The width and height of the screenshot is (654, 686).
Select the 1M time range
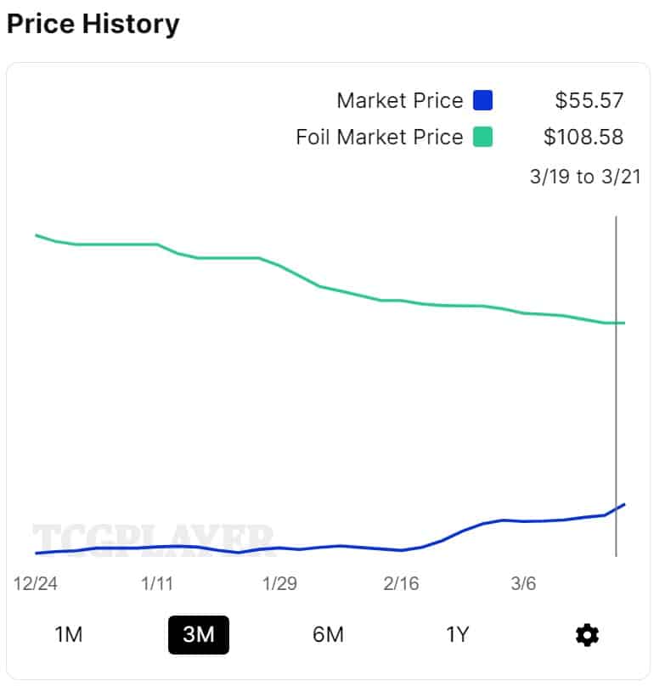click(68, 634)
